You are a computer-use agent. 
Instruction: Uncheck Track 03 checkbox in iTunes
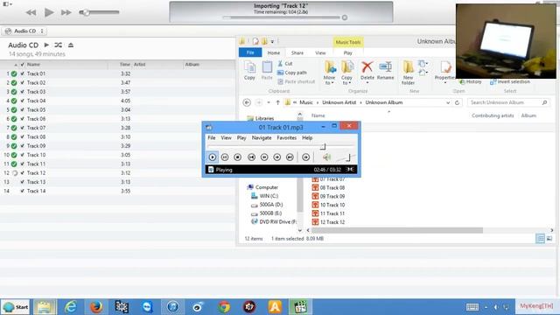(x=23, y=92)
